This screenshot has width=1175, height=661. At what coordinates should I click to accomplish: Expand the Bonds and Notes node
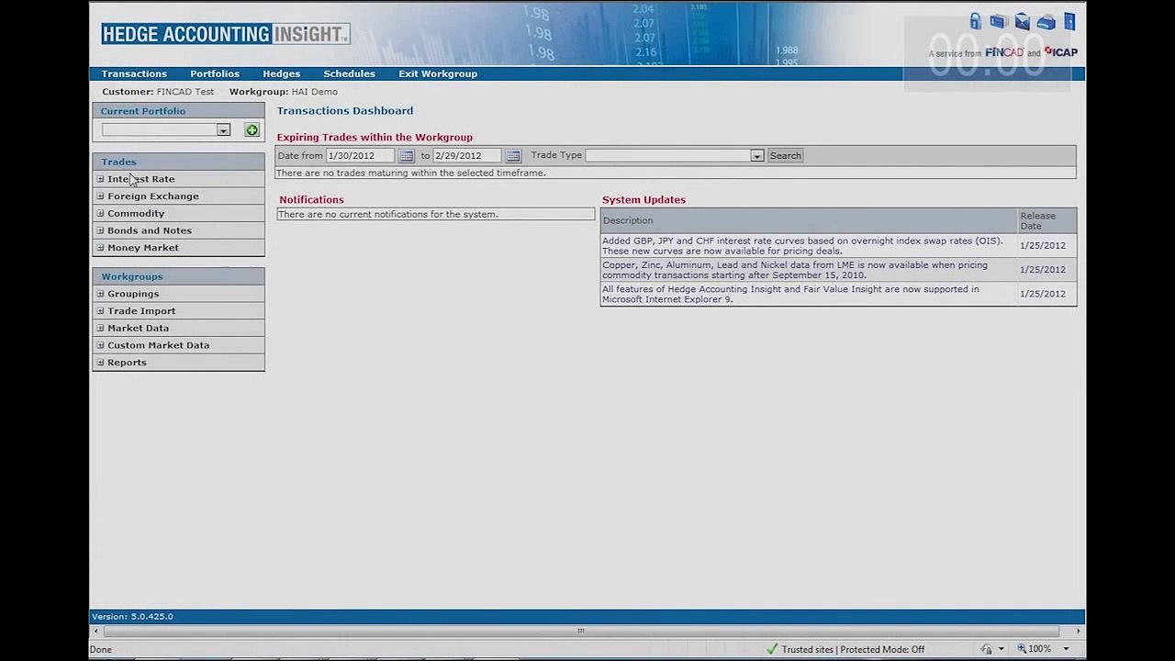coord(101,230)
